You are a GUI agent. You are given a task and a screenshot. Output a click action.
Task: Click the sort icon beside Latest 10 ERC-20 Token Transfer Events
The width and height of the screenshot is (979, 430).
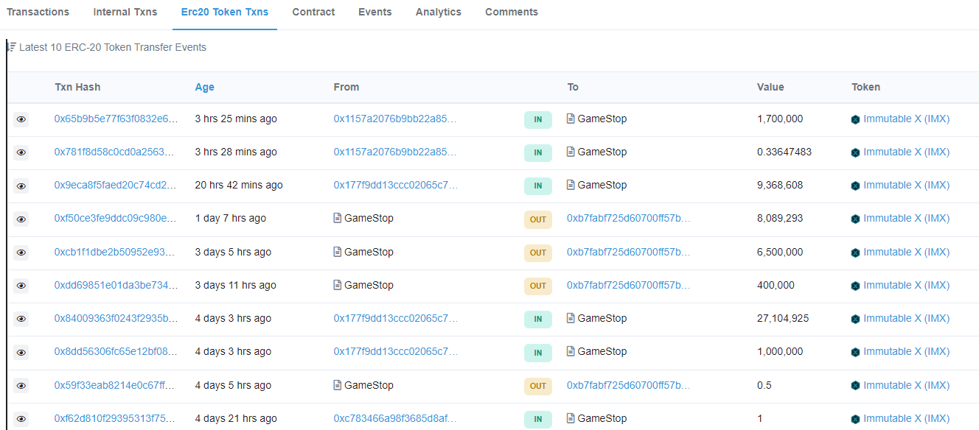coord(12,47)
